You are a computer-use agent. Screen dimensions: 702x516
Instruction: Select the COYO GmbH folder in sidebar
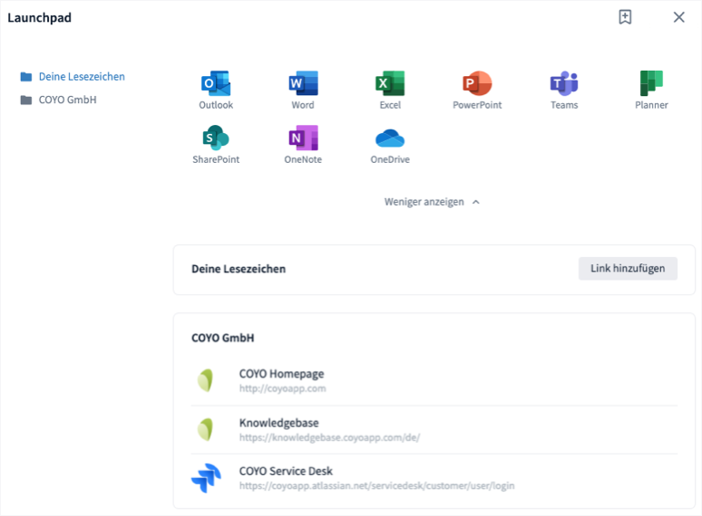pos(59,100)
